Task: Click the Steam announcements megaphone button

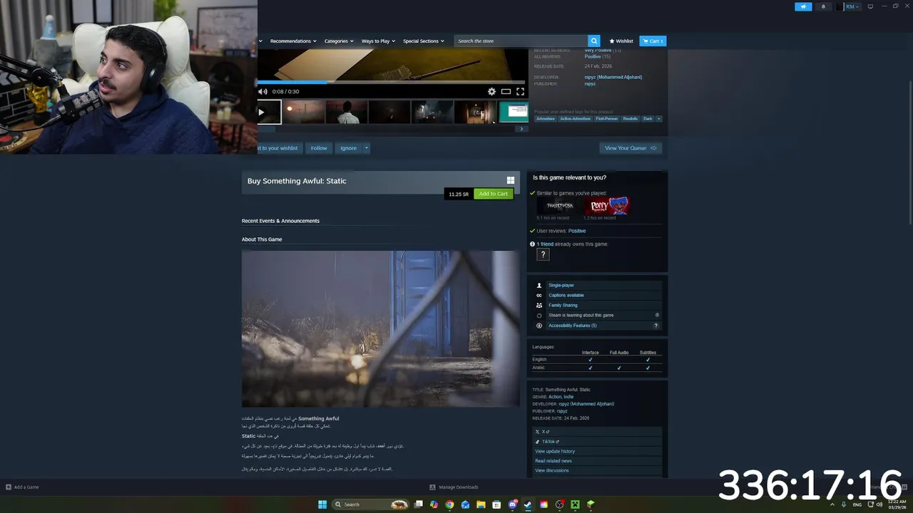Action: pyautogui.click(x=803, y=6)
